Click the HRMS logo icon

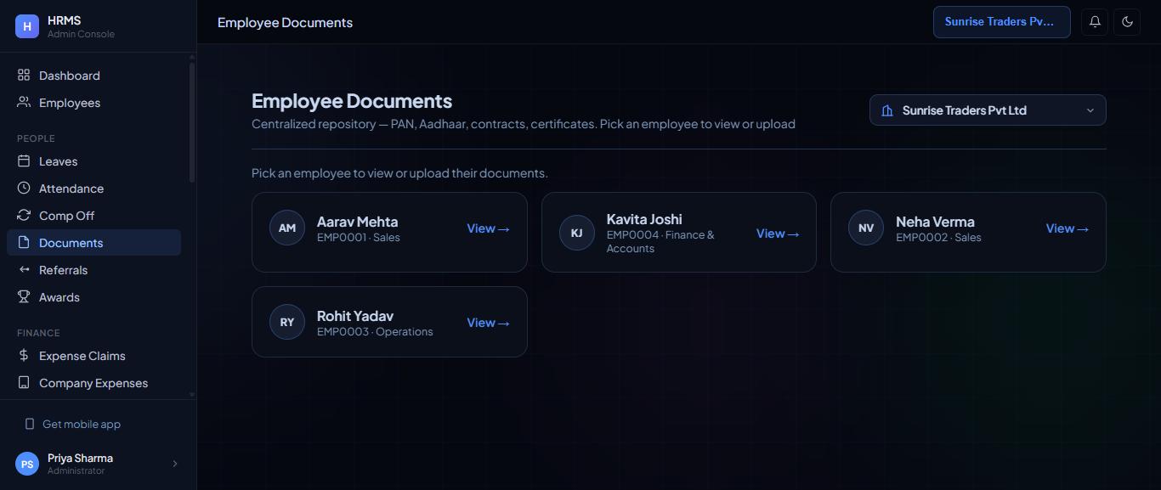coord(27,26)
